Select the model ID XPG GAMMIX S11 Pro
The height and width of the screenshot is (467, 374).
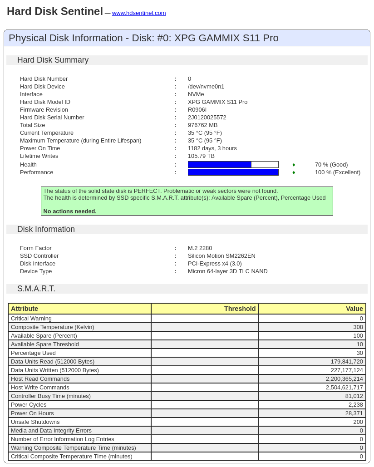tap(217, 102)
